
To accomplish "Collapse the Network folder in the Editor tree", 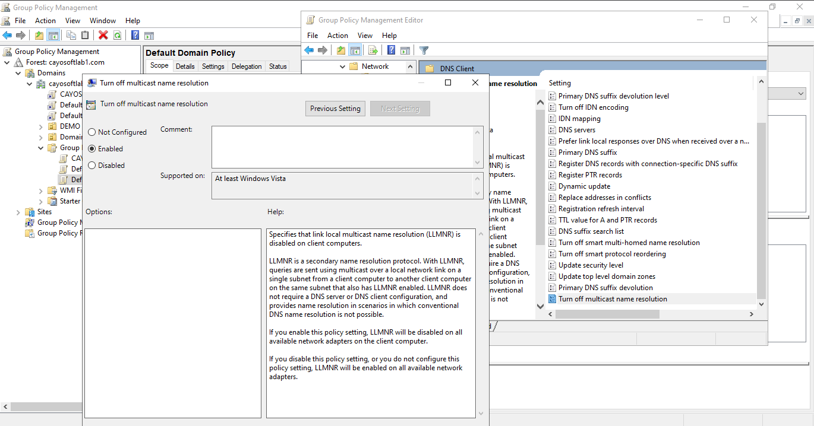I will 342,66.
